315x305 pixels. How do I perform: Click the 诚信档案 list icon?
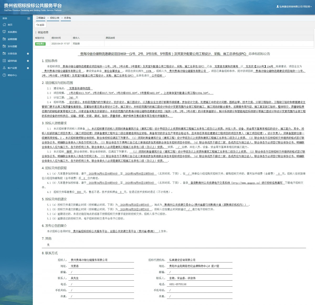(4, 61)
